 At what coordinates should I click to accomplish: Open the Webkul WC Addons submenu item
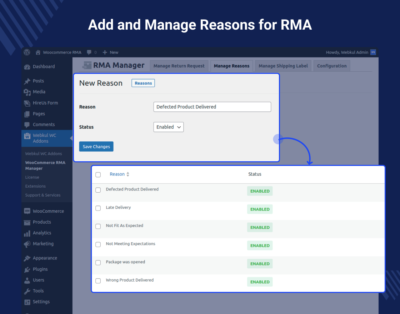point(43,154)
